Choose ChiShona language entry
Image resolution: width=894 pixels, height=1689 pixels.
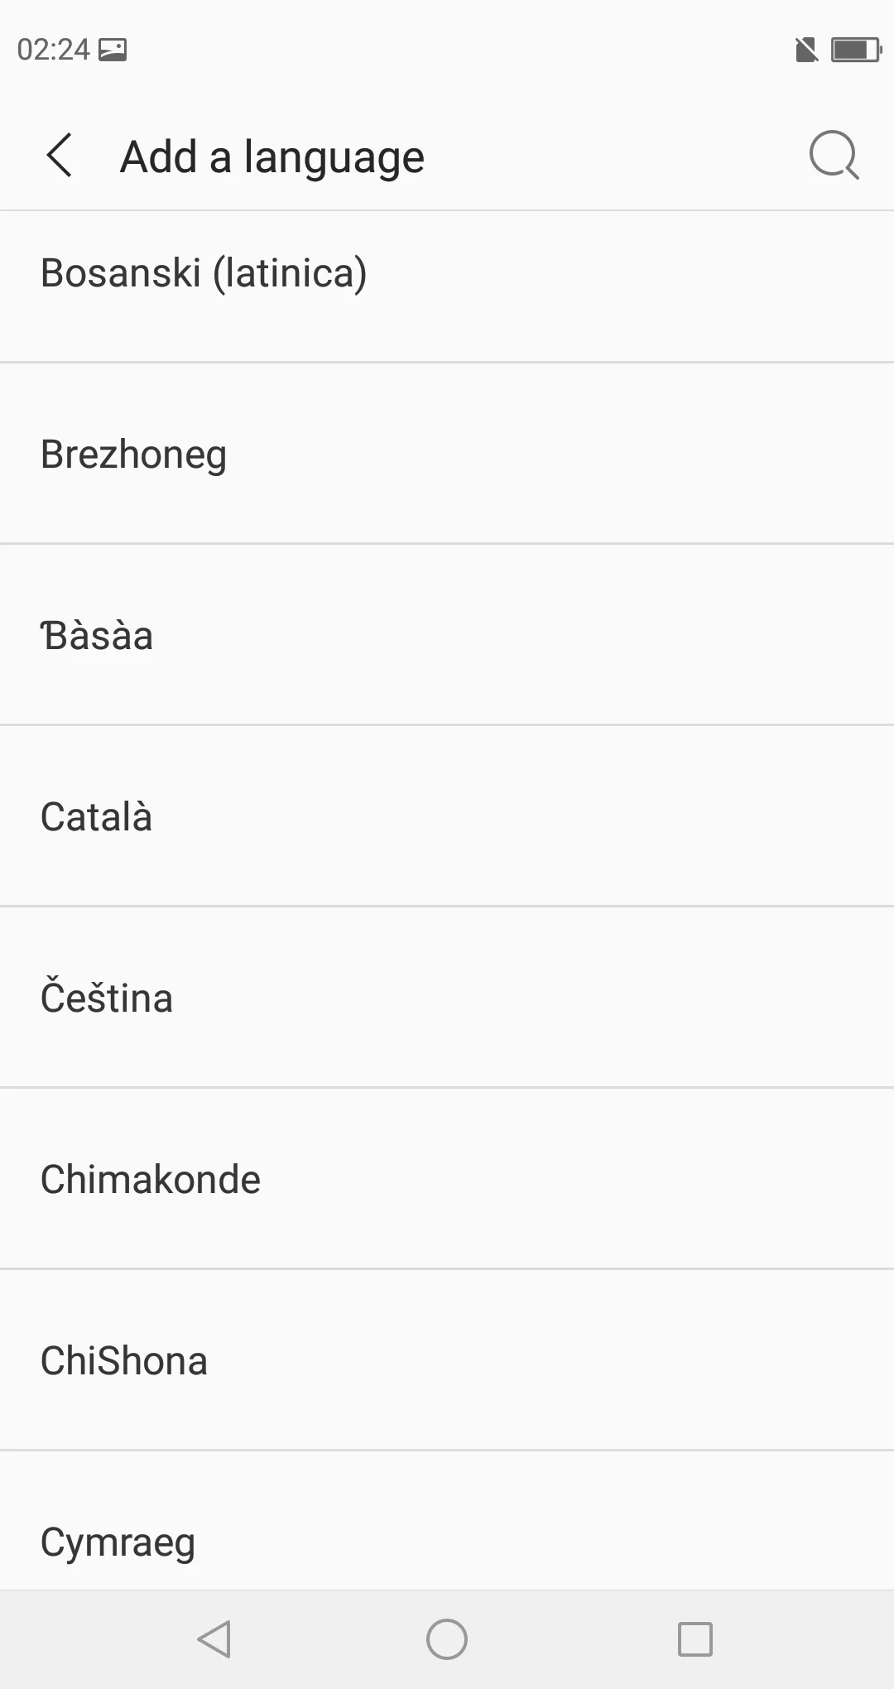(x=447, y=1360)
